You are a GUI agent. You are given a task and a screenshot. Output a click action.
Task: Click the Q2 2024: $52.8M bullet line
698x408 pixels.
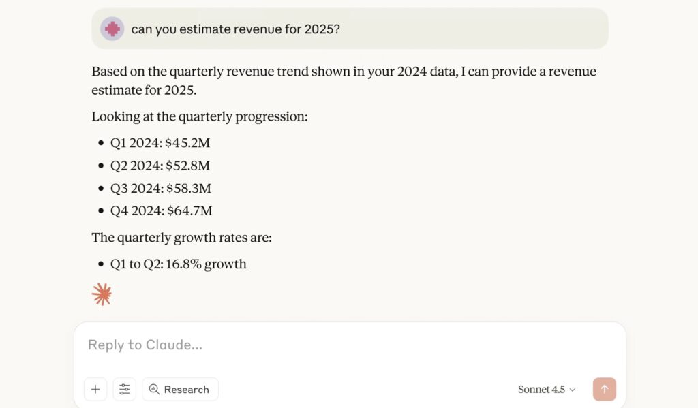pyautogui.click(x=160, y=166)
